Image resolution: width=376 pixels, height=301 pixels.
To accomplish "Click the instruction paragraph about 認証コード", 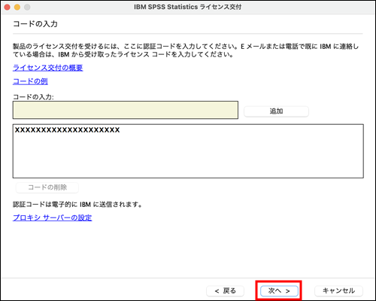I will coord(186,50).
